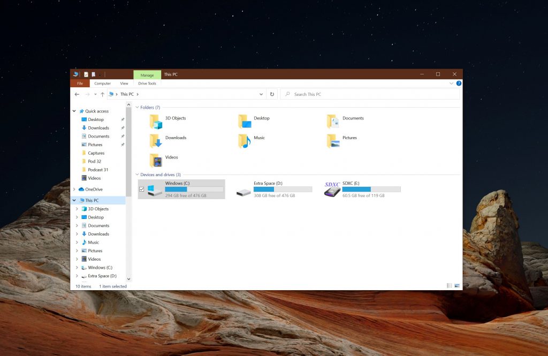The width and height of the screenshot is (548, 356).
Task: Open the recent locations dropdown arrow
Action: click(95, 94)
